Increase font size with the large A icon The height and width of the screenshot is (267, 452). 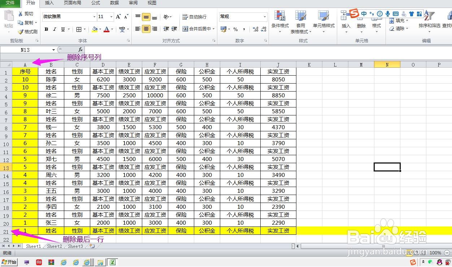pyautogui.click(x=118, y=17)
